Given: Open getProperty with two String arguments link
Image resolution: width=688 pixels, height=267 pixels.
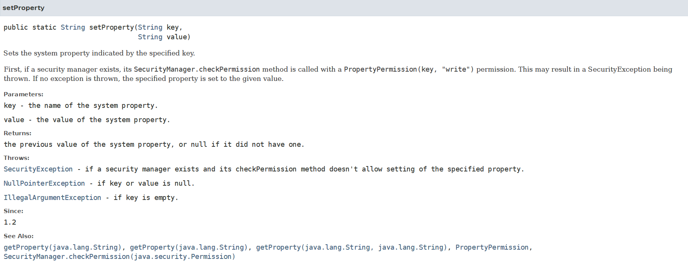Looking at the screenshot, I should tap(351, 247).
